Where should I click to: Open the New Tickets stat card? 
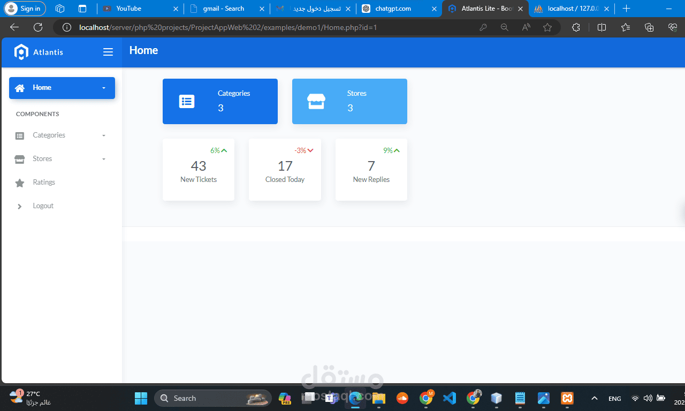(199, 170)
